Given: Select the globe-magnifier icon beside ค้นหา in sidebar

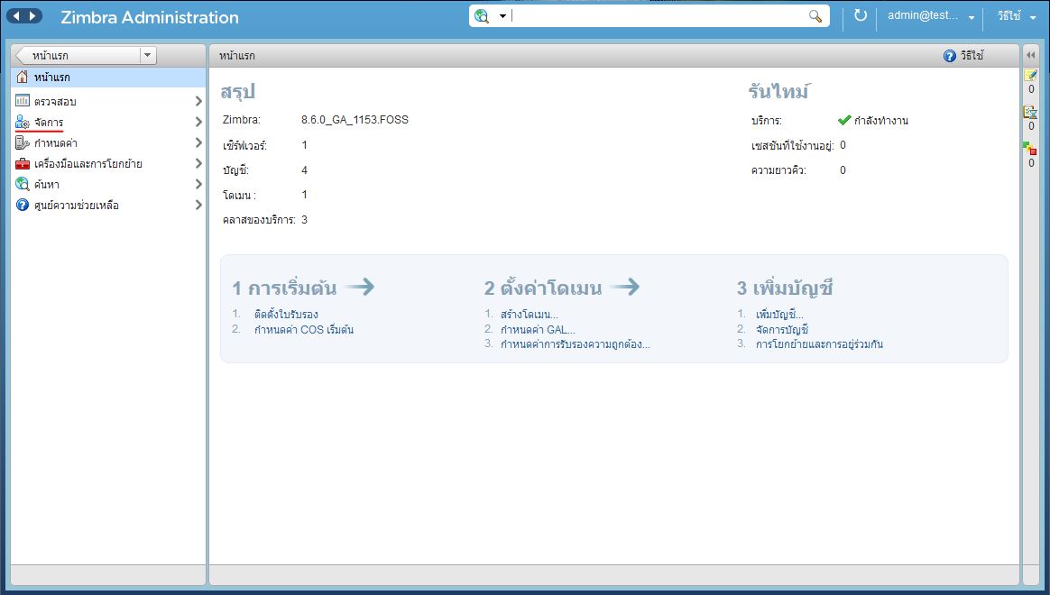Looking at the screenshot, I should pyautogui.click(x=22, y=184).
